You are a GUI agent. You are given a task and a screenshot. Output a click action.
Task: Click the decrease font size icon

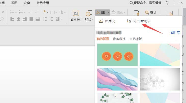pos(3,12)
